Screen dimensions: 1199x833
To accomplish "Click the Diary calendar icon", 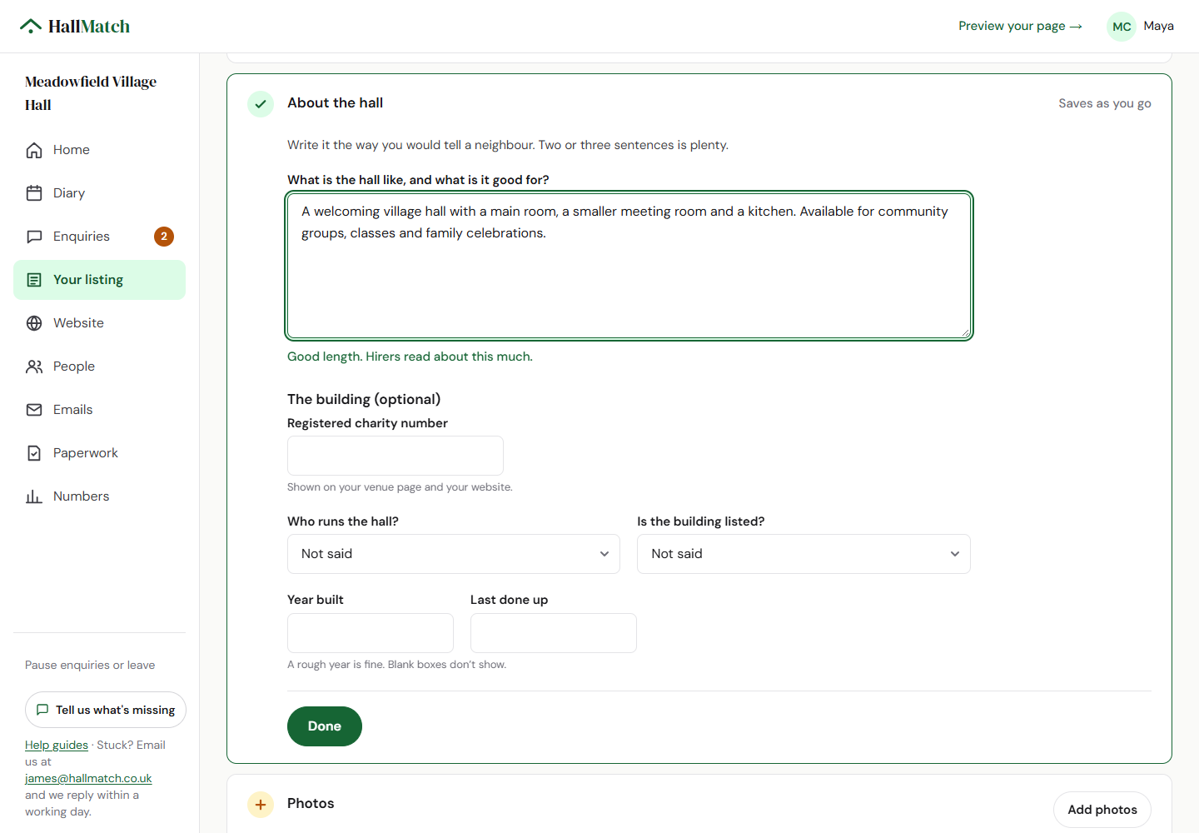I will tap(34, 193).
